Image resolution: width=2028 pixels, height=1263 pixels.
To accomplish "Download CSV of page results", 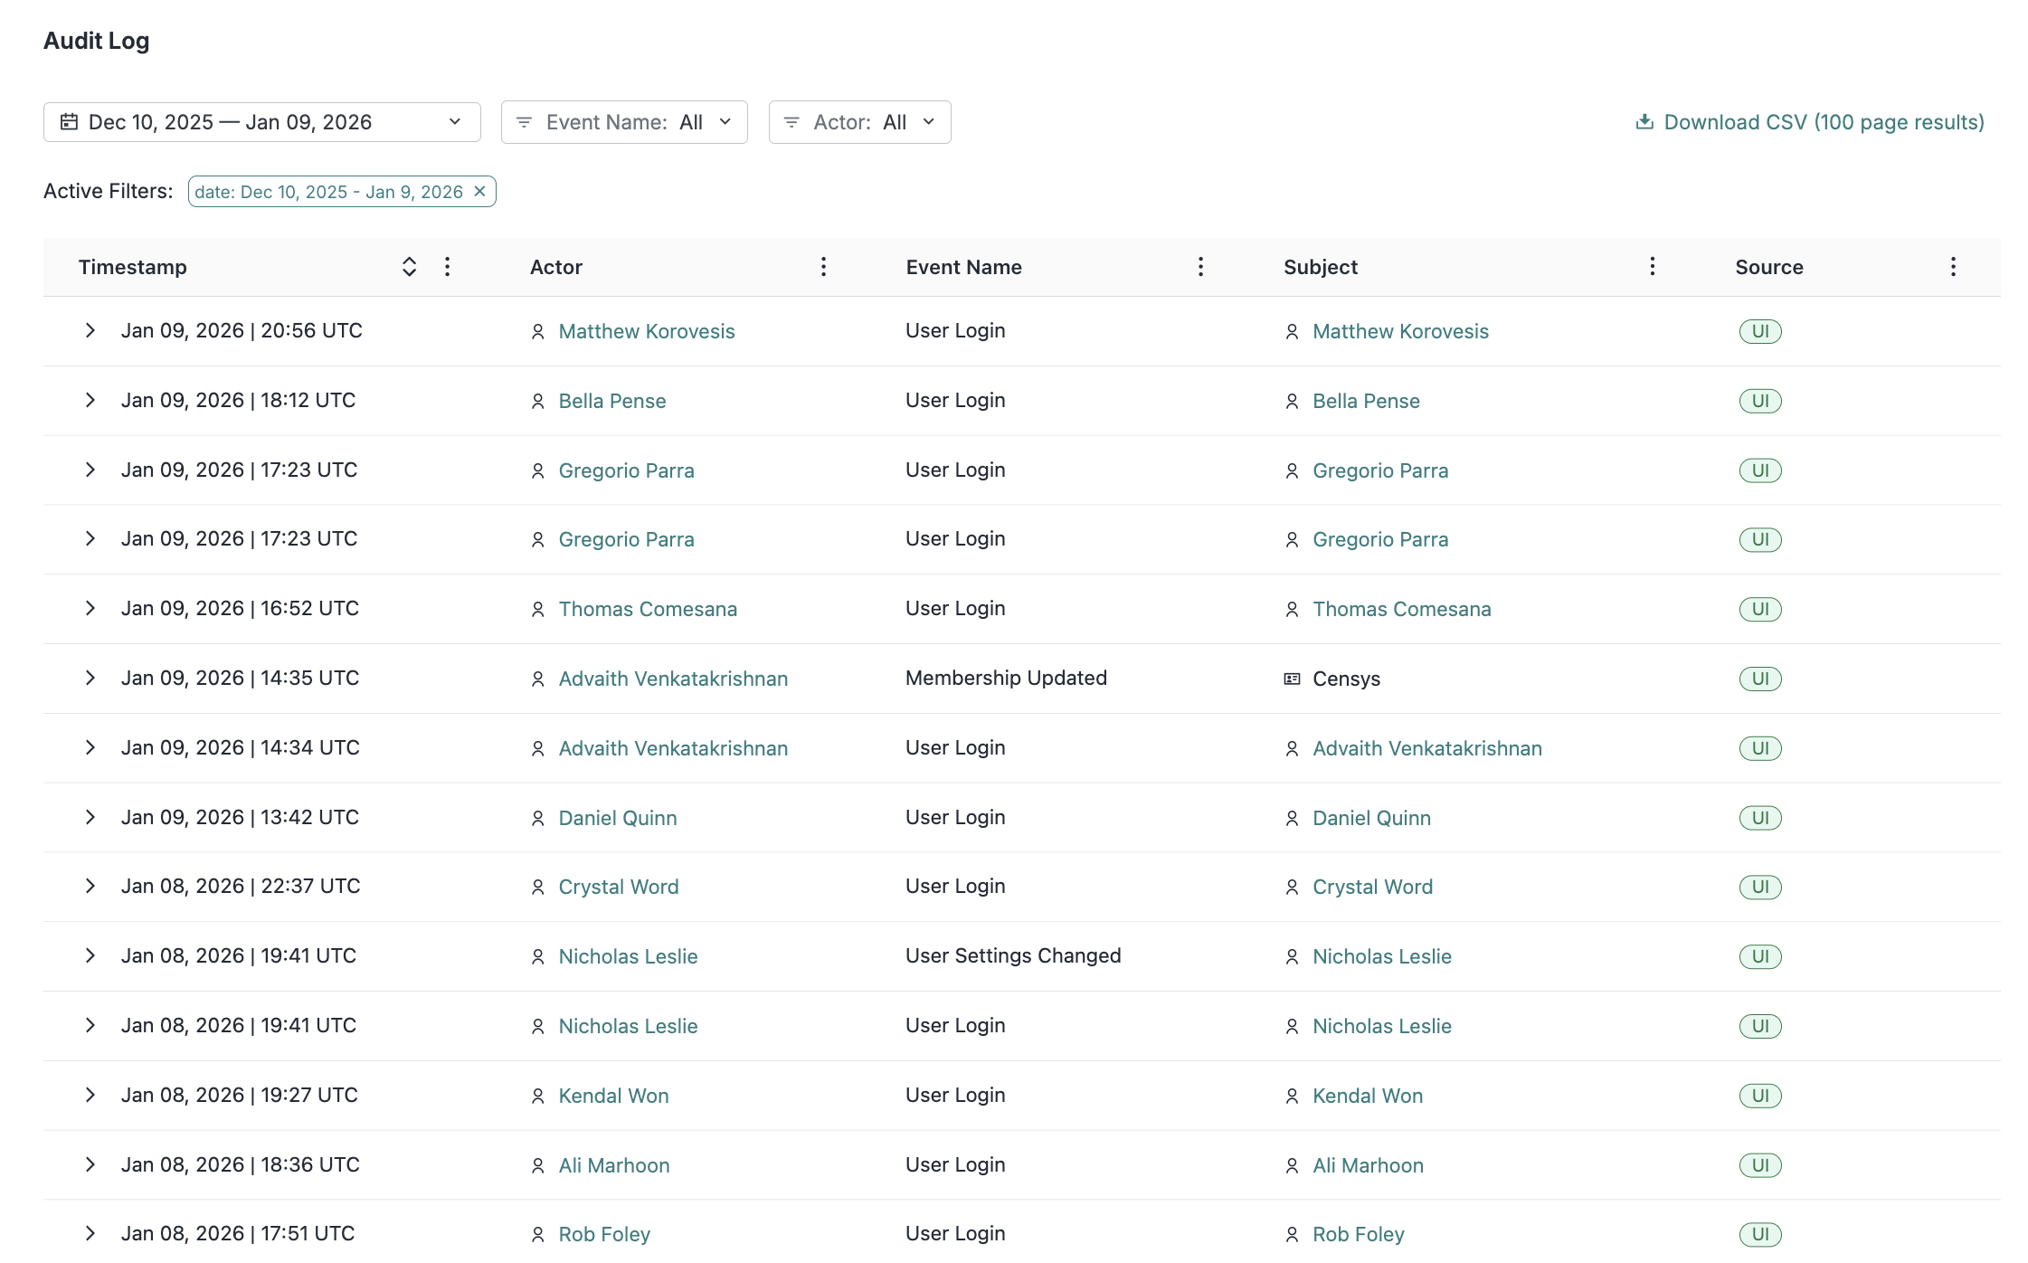I will tap(1810, 122).
